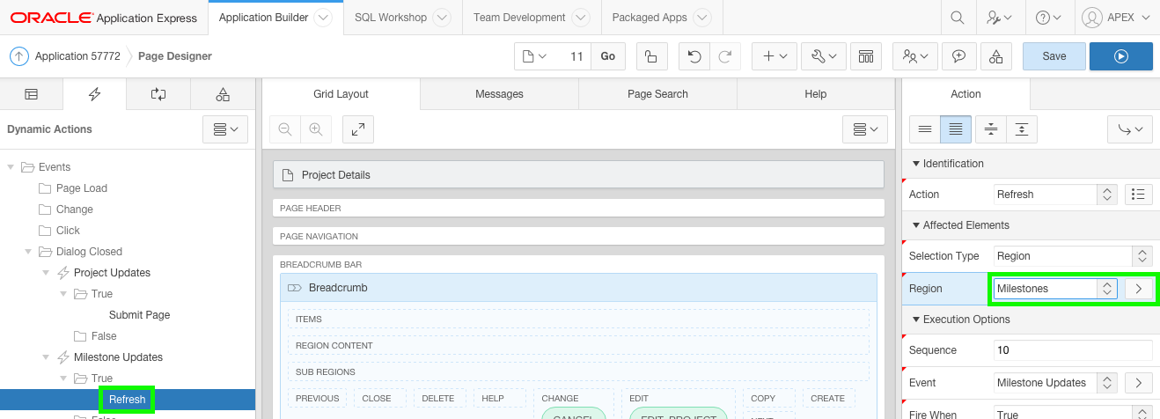The height and width of the screenshot is (419, 1160).
Task: Click the expand/maximize layout icon
Action: [358, 129]
